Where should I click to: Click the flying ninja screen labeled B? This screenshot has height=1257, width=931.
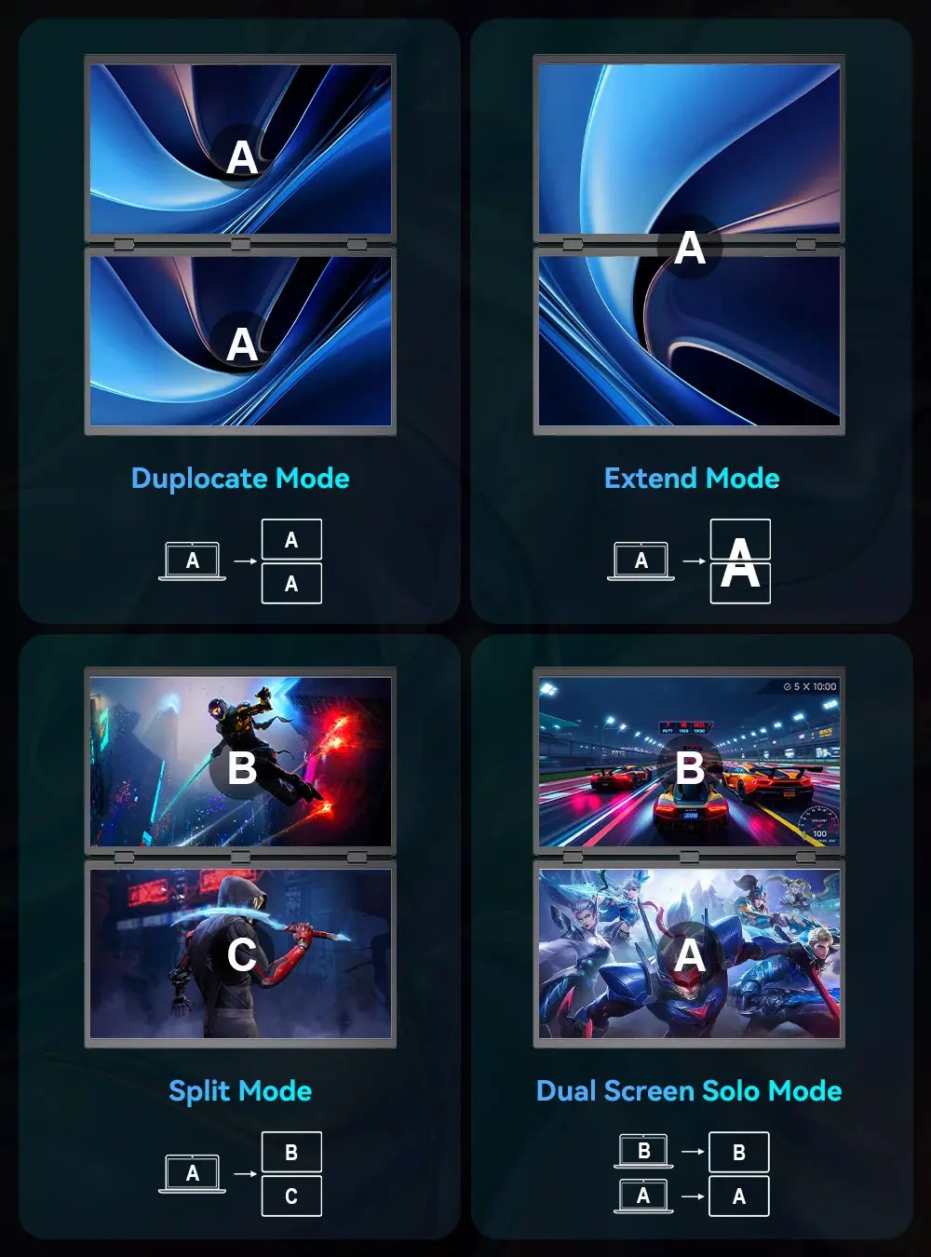[x=240, y=762]
